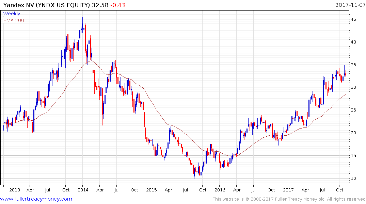The image size is (366, 204).
Task: Click the 2013 time axis label
Action: pos(15,190)
